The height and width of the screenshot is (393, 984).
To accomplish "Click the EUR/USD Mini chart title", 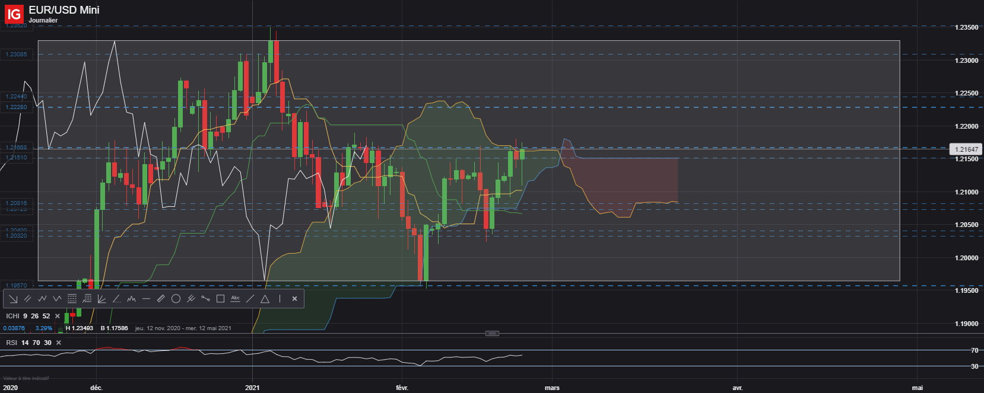I will [64, 10].
